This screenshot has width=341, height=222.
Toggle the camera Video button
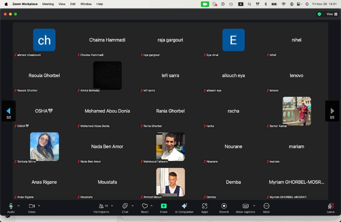(x=32, y=206)
